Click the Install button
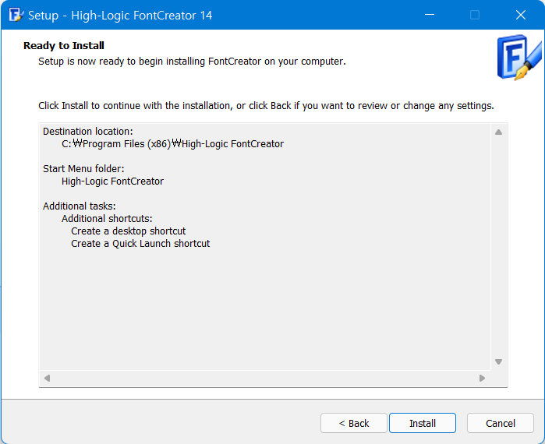 point(423,423)
